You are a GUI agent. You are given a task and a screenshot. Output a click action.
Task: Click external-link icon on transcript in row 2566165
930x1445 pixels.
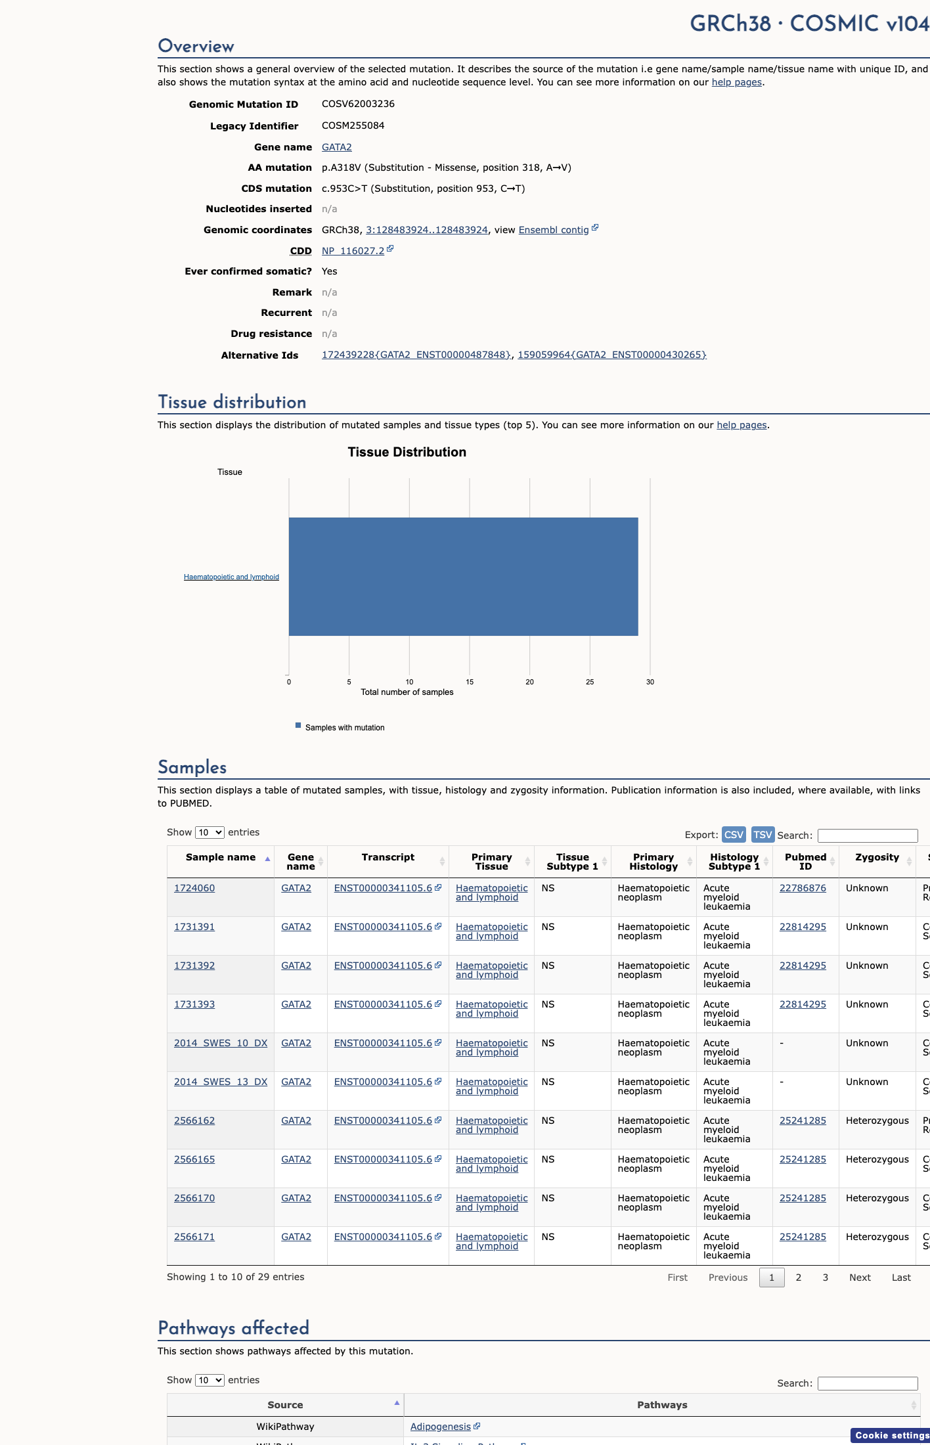438,1159
